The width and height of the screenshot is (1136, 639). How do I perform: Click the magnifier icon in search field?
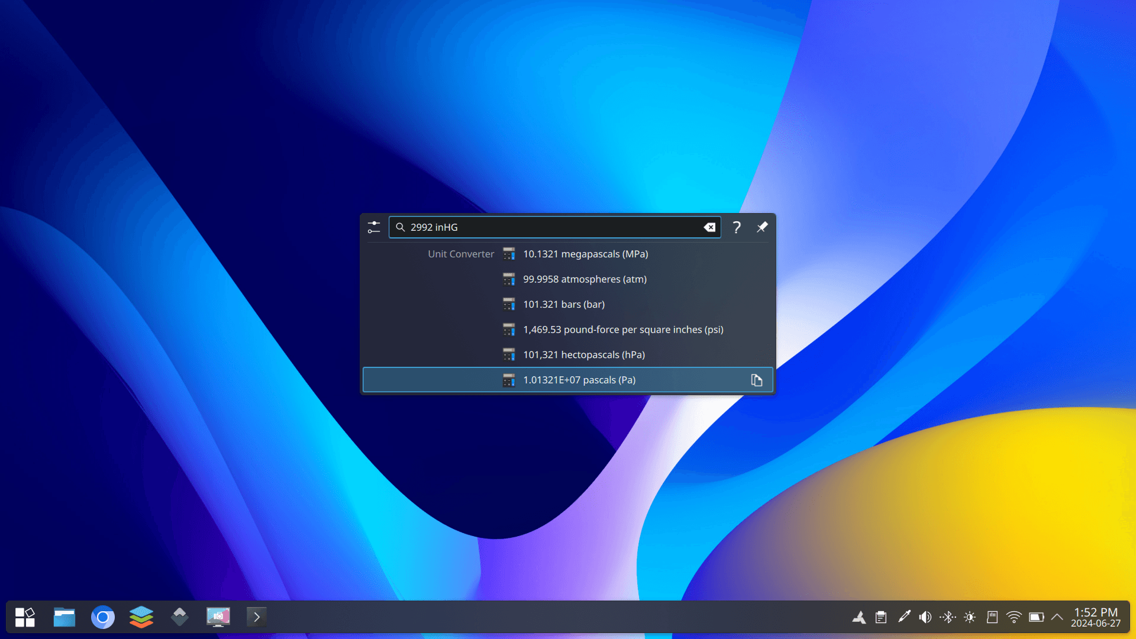click(401, 227)
